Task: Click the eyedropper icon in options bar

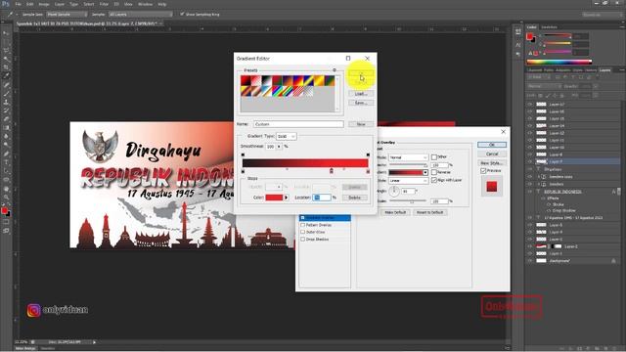Action: pos(10,15)
